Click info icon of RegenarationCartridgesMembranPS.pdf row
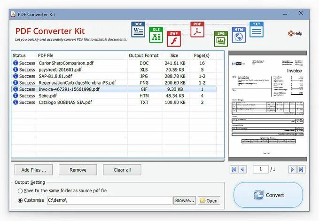 point(16,82)
